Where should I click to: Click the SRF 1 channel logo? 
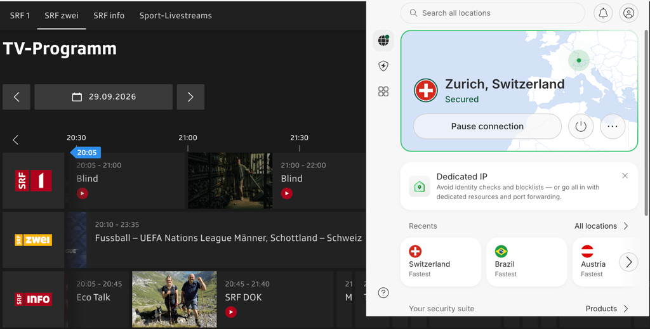(34, 181)
